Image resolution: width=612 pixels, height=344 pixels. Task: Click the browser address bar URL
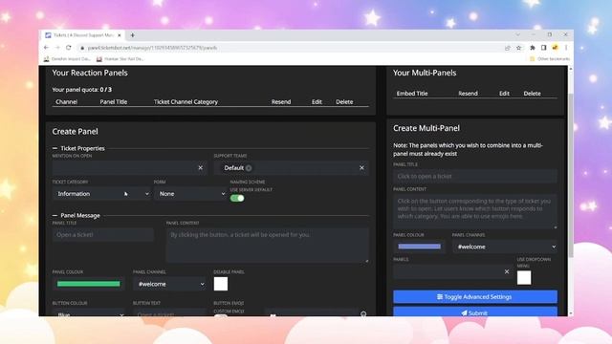[x=153, y=48]
